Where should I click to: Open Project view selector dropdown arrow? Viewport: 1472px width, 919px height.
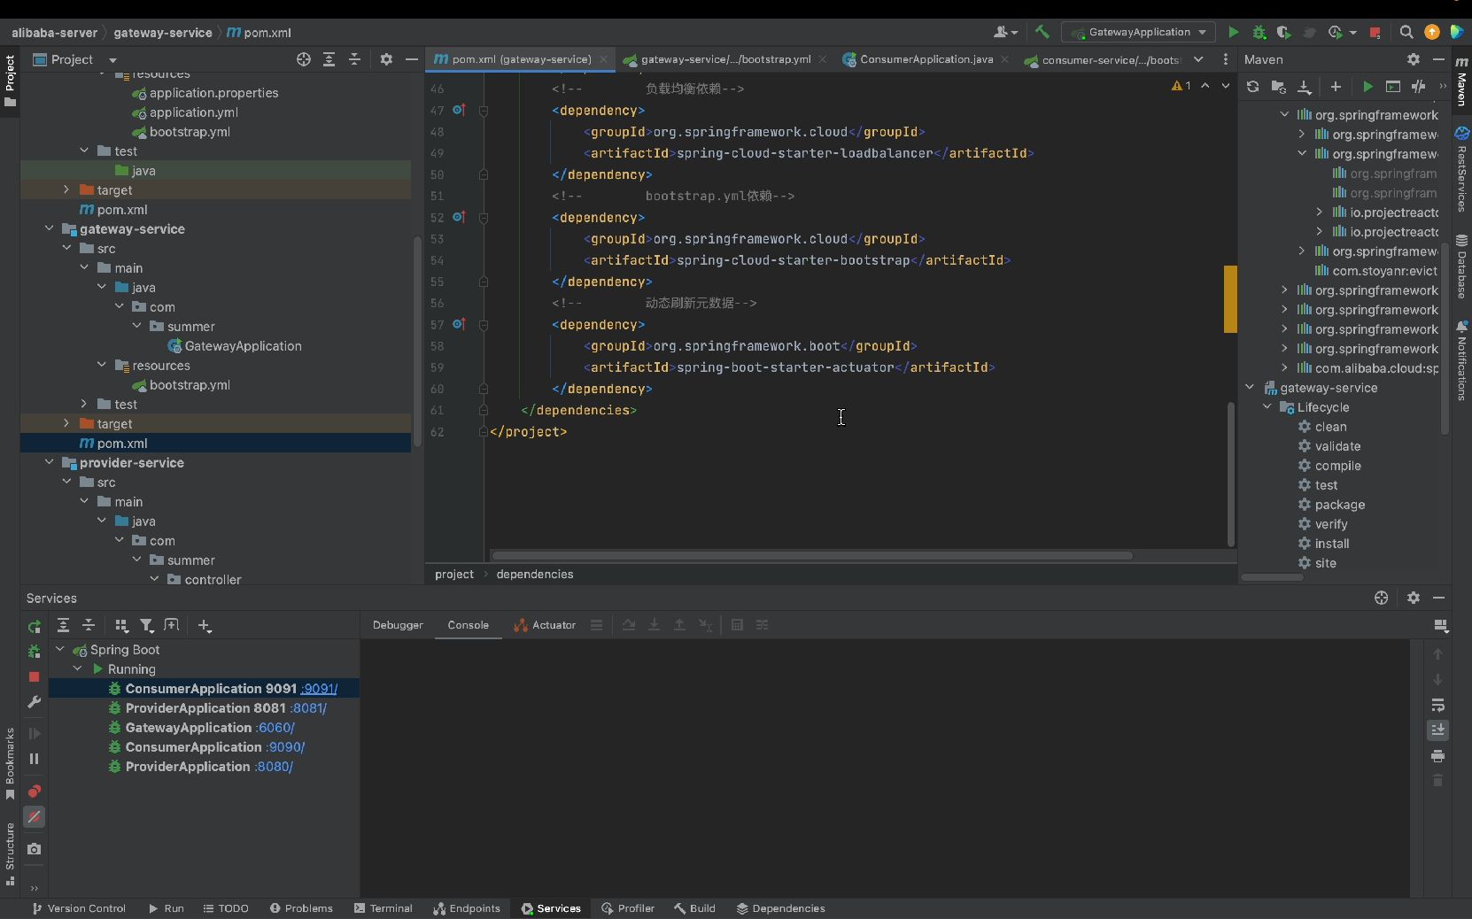112,60
